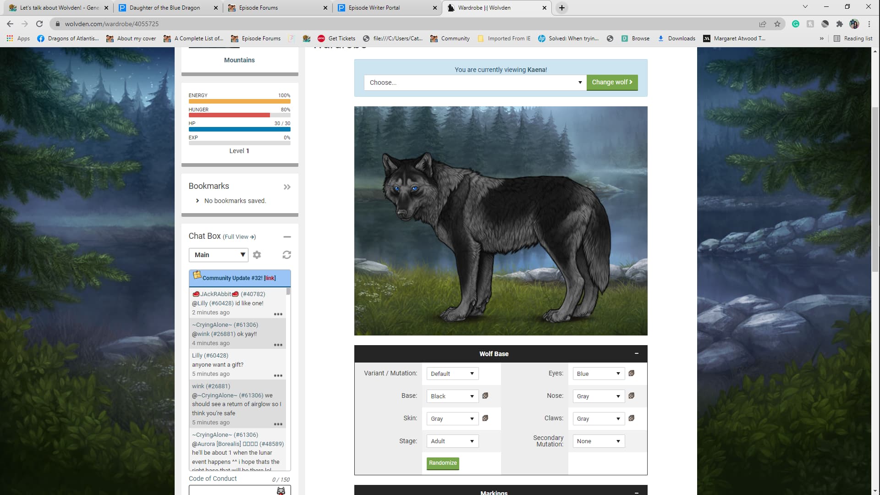This screenshot has width=880, height=495.
Task: Click the Grammarly extension icon
Action: click(x=796, y=24)
